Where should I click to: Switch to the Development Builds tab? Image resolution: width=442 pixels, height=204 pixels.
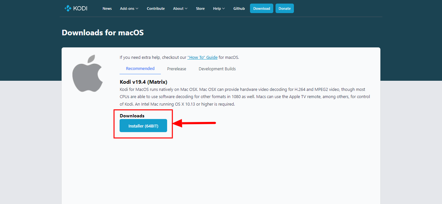point(217,69)
